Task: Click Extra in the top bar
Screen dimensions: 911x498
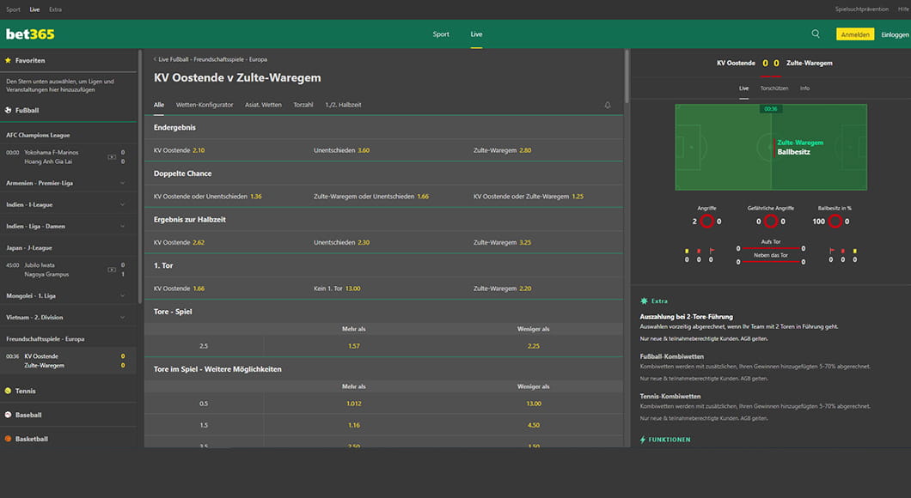Action: (55, 9)
